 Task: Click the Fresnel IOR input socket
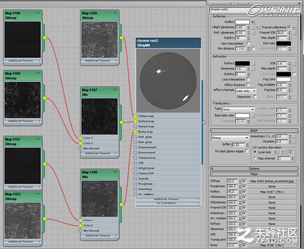coord(135,174)
